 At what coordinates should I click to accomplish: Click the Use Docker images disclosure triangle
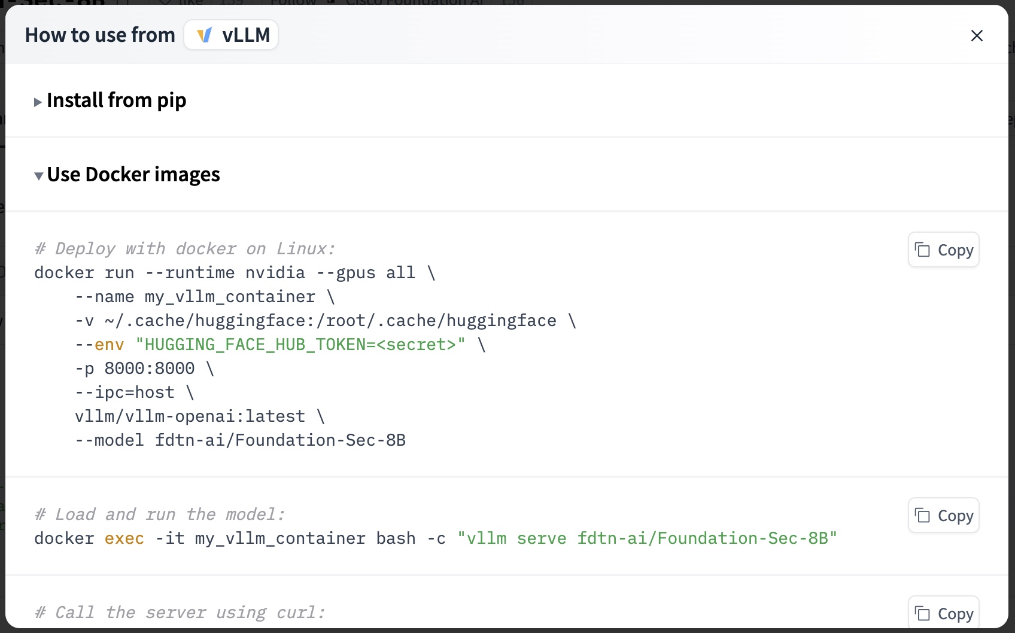[x=38, y=176]
